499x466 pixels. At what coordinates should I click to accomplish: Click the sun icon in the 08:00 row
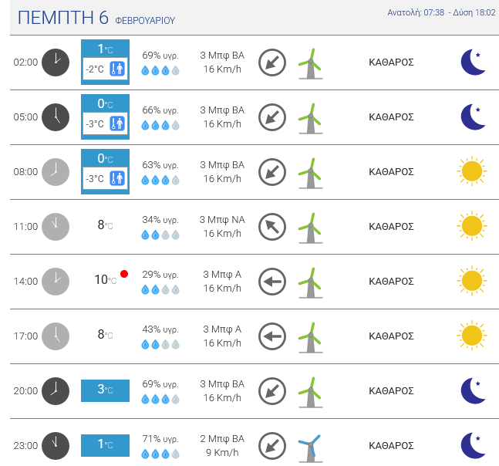tap(471, 171)
